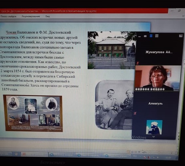Open the Вид ribbon tab
Viewport: 185px width, 166px height.
point(48,16)
